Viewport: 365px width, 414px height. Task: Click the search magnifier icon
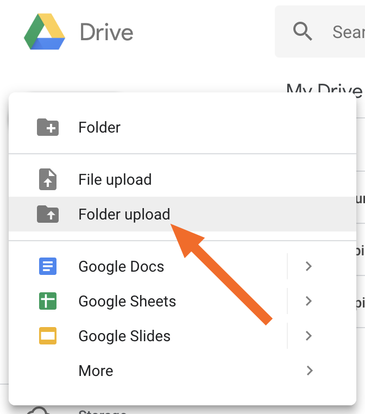click(x=303, y=32)
